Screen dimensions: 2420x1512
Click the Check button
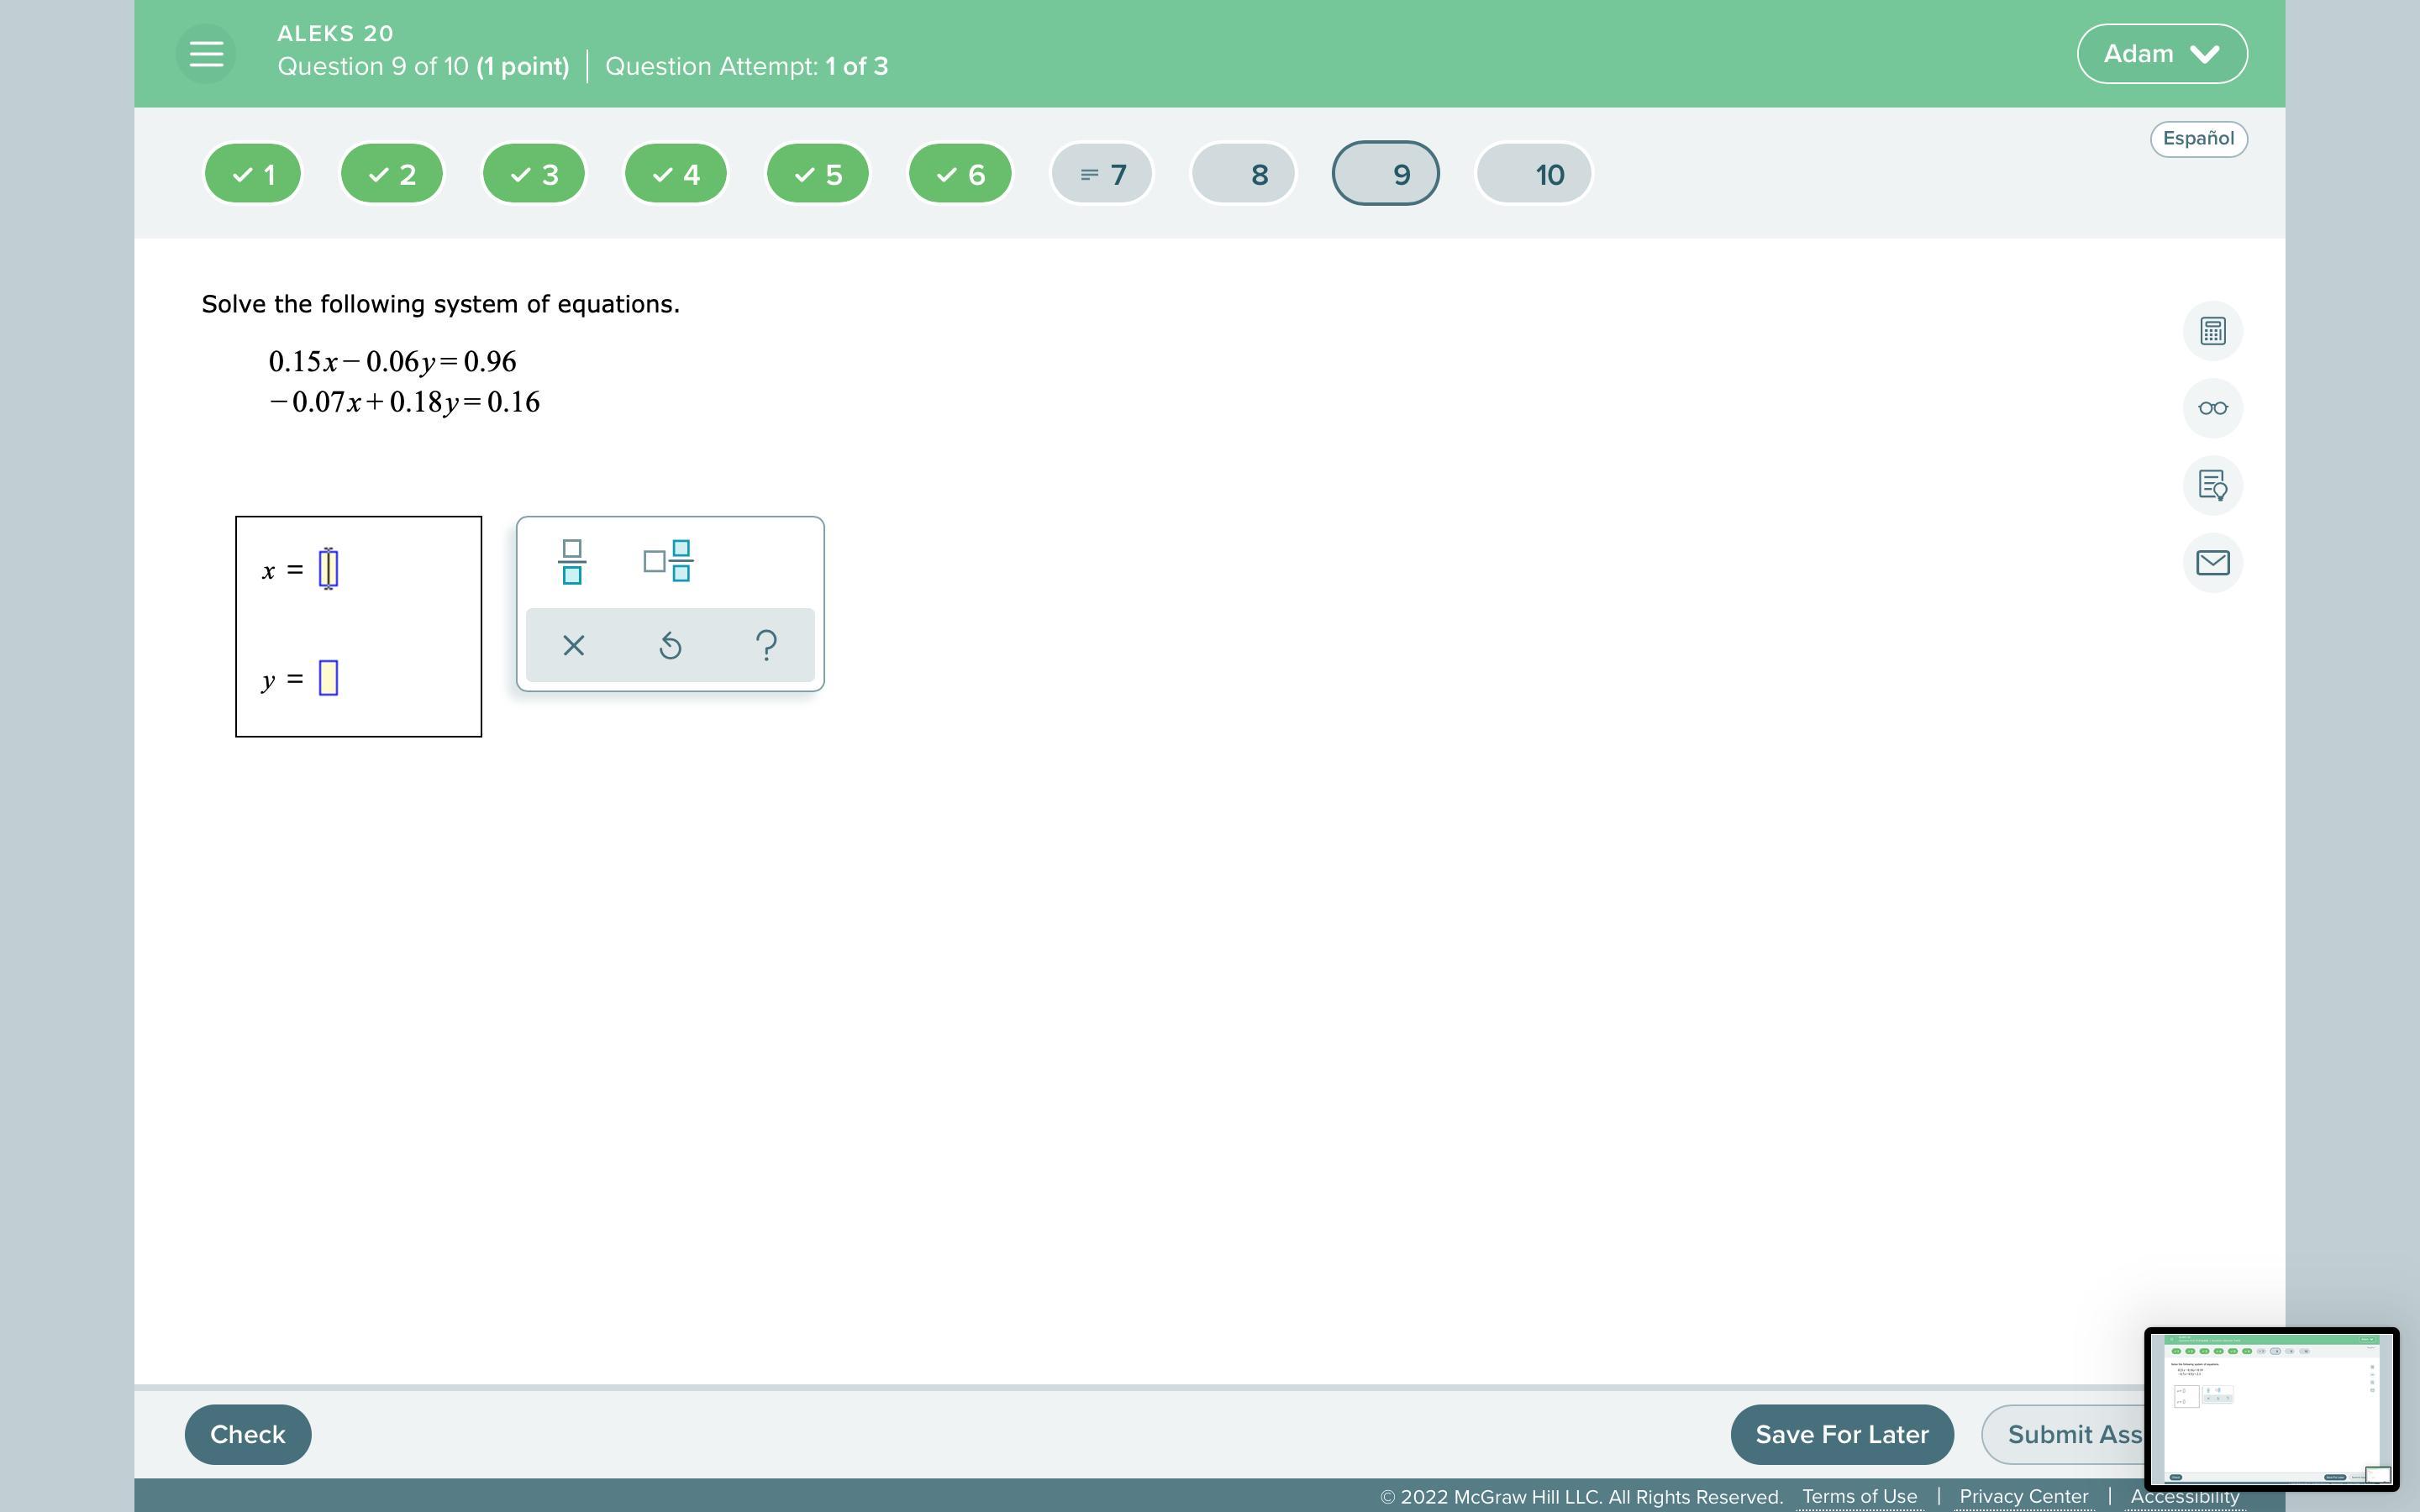tap(247, 1434)
